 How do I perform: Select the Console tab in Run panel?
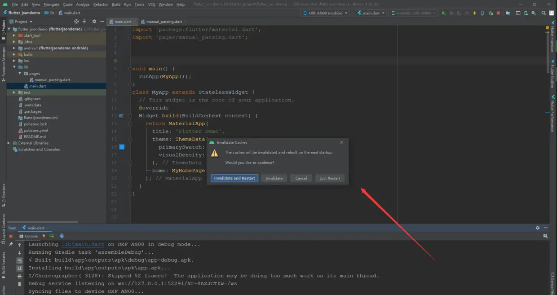[28, 236]
